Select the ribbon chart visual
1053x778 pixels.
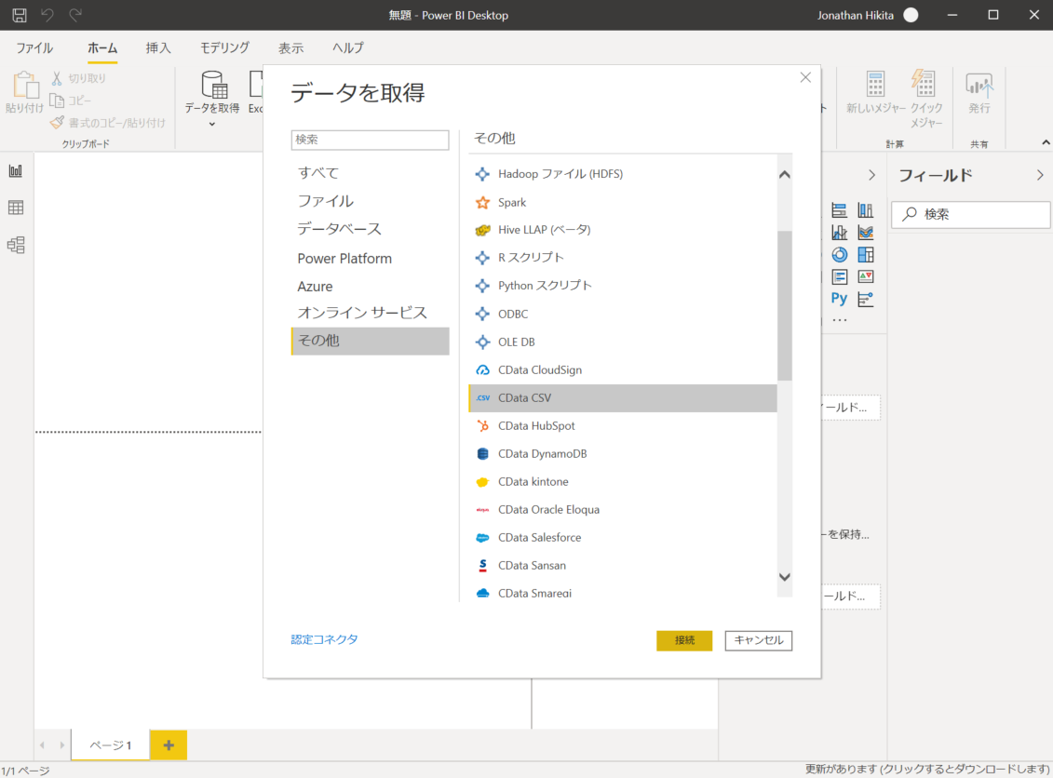(865, 232)
